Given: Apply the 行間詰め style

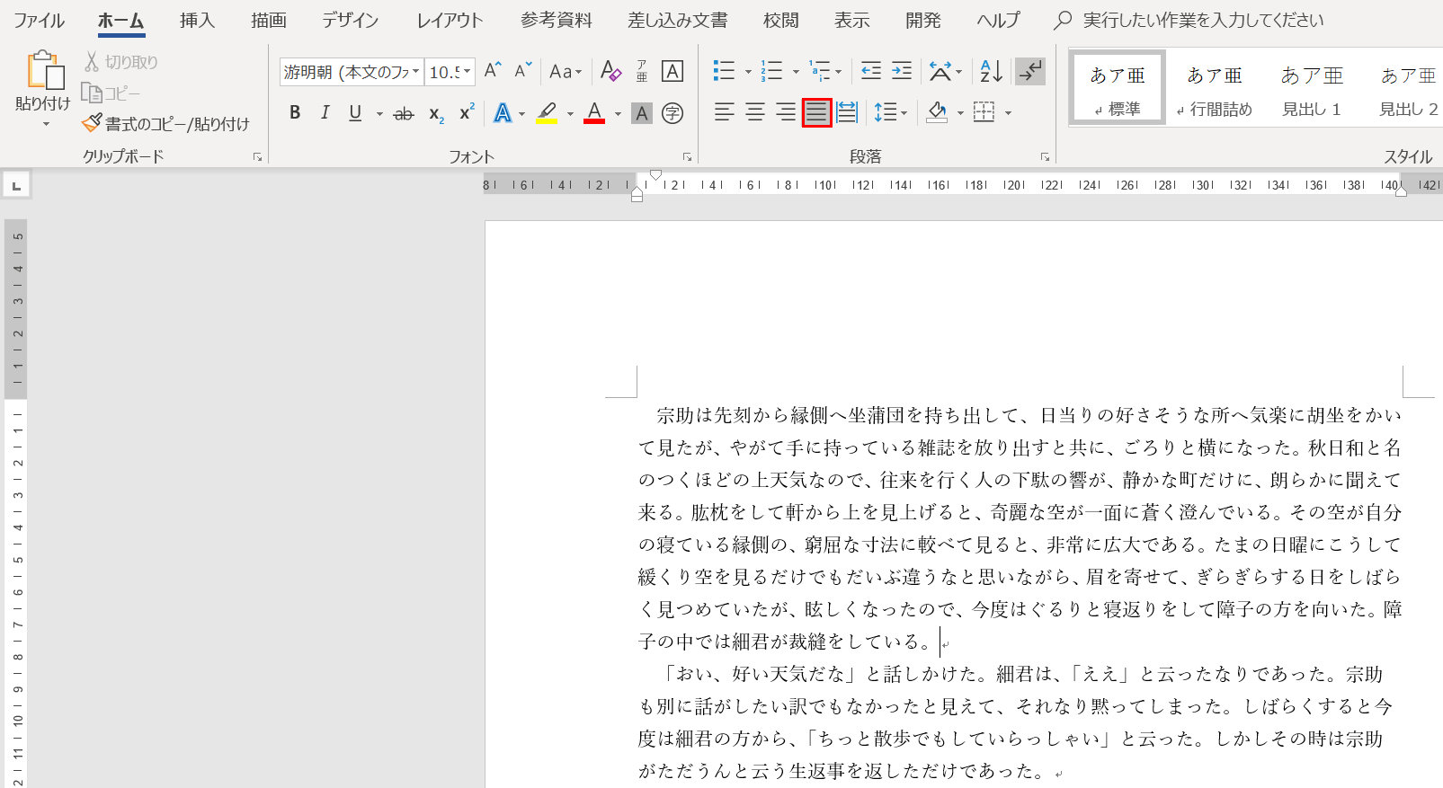Looking at the screenshot, I should coord(1215,87).
